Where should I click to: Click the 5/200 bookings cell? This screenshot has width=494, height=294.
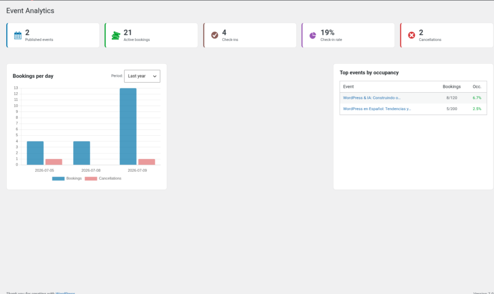452,109
